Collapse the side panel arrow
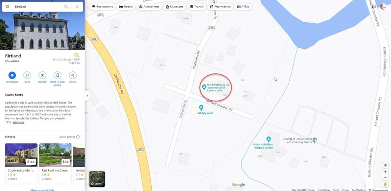 point(87,96)
